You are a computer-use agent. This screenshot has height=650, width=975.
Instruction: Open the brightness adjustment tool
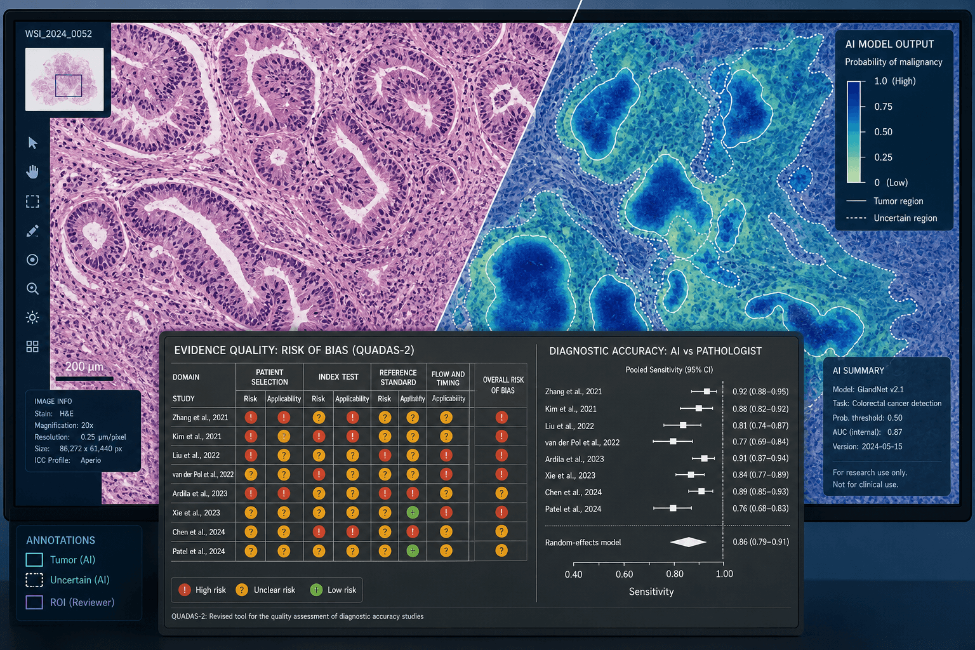32,317
